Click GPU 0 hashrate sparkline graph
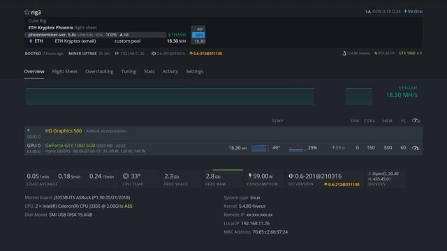Screen dimensions: 447x251 260,149
